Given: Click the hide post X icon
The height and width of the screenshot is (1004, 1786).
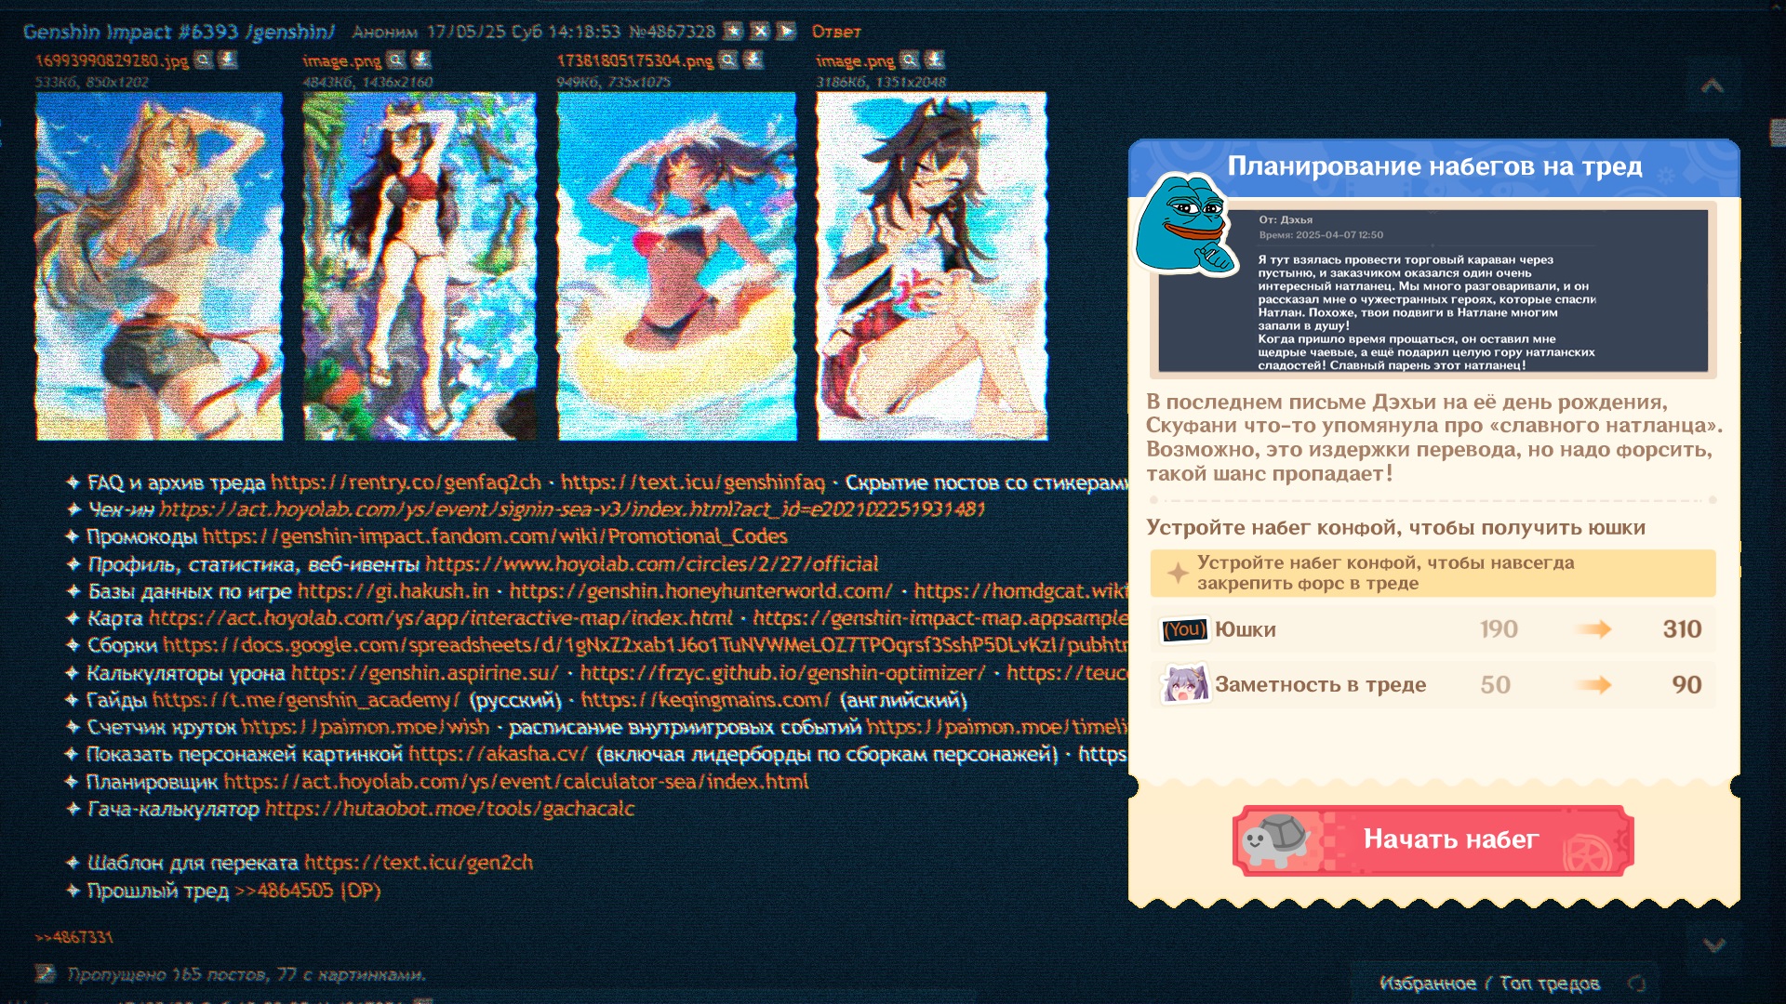Looking at the screenshot, I should 760,31.
